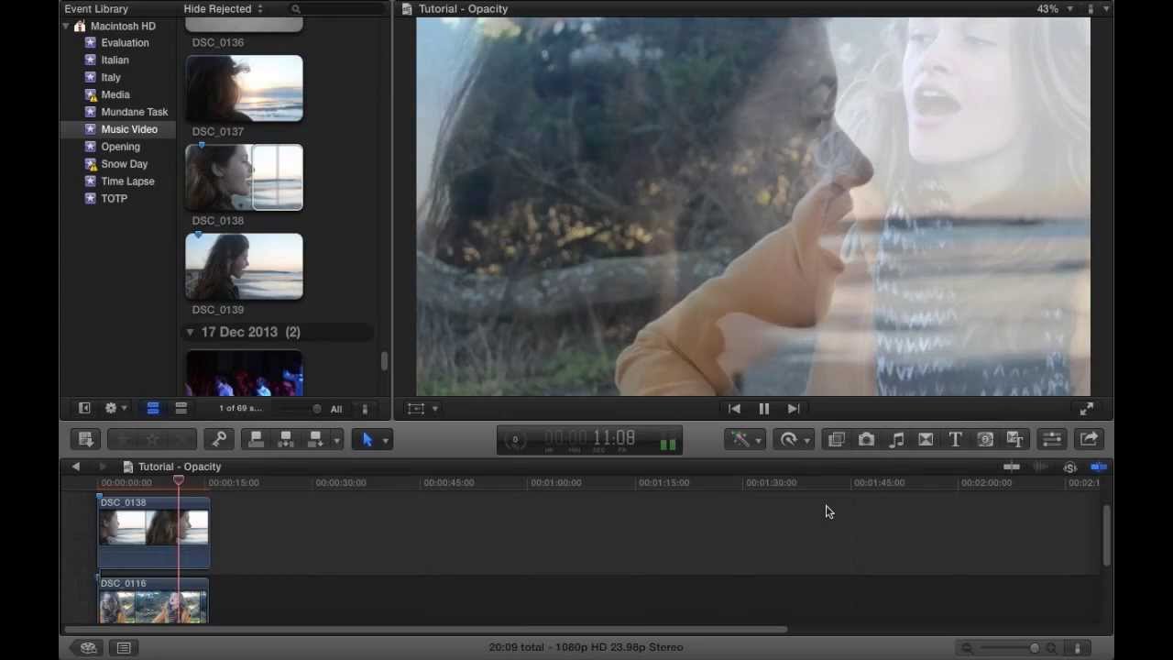Select the DSC_0138 clip thumbnail
Image resolution: width=1173 pixels, height=660 pixels.
pyautogui.click(x=244, y=178)
